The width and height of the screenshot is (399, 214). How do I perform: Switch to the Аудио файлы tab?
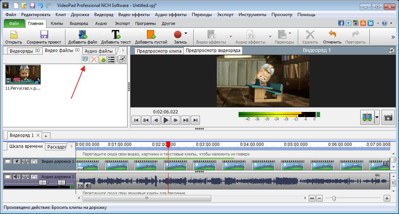pyautogui.click(x=99, y=51)
